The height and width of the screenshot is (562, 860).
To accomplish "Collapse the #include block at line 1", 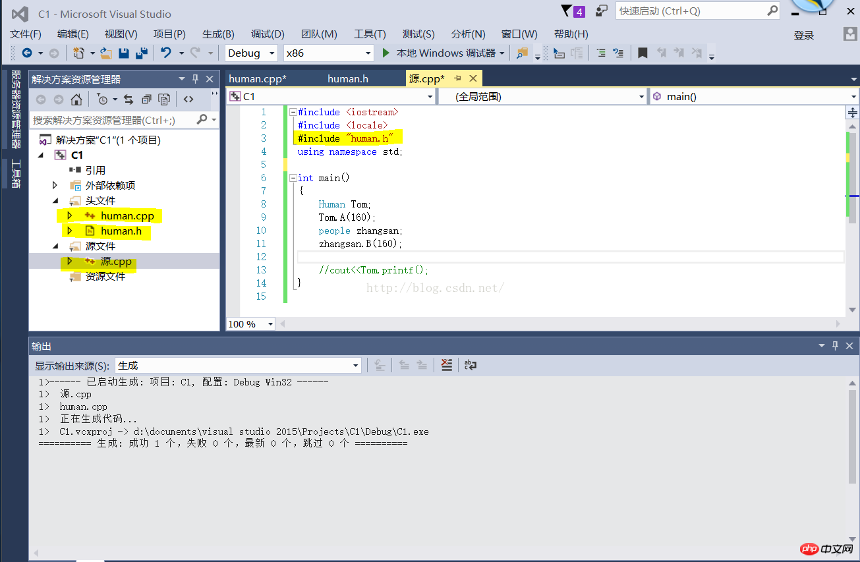I will 293,112.
